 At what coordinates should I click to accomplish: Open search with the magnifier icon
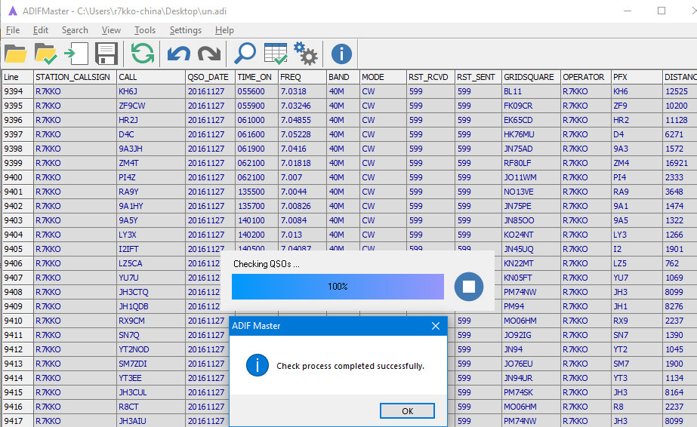click(245, 54)
